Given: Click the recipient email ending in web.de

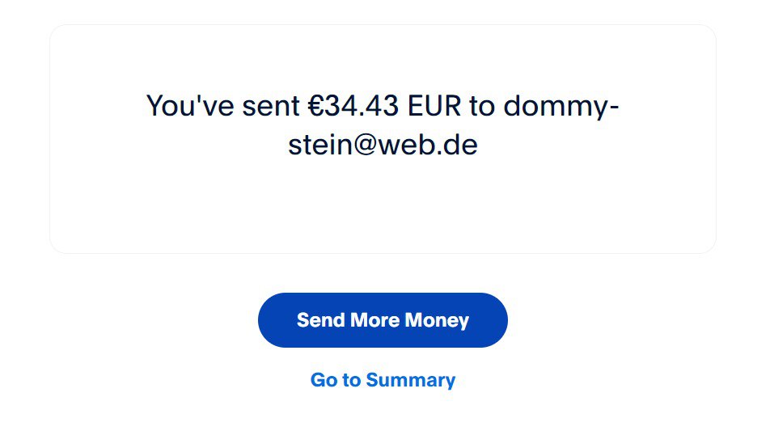Looking at the screenshot, I should click(383, 146).
